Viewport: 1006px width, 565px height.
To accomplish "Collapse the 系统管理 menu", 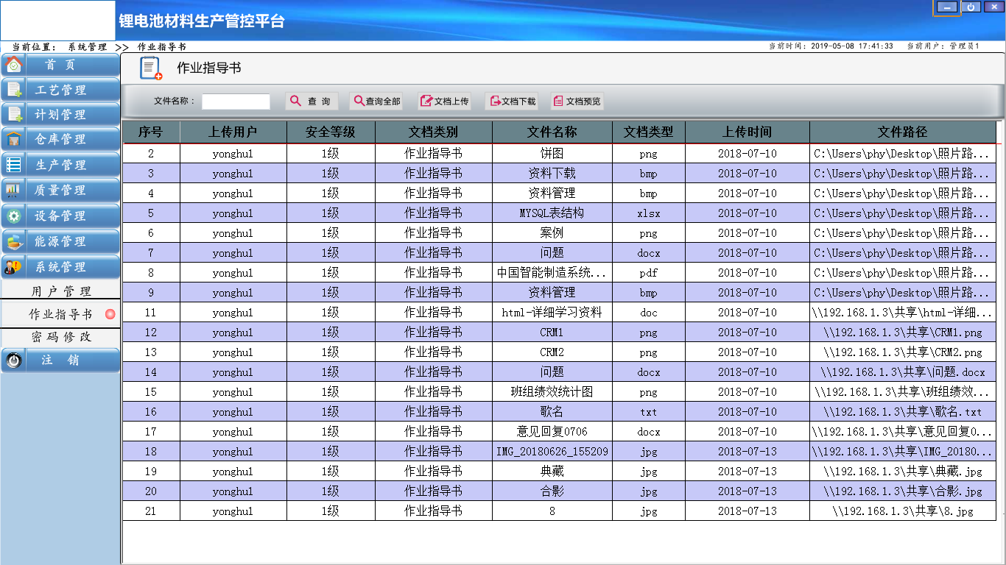I will (60, 266).
